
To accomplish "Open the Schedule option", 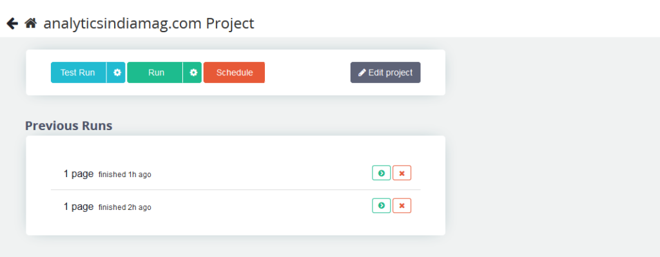I will click(x=234, y=72).
